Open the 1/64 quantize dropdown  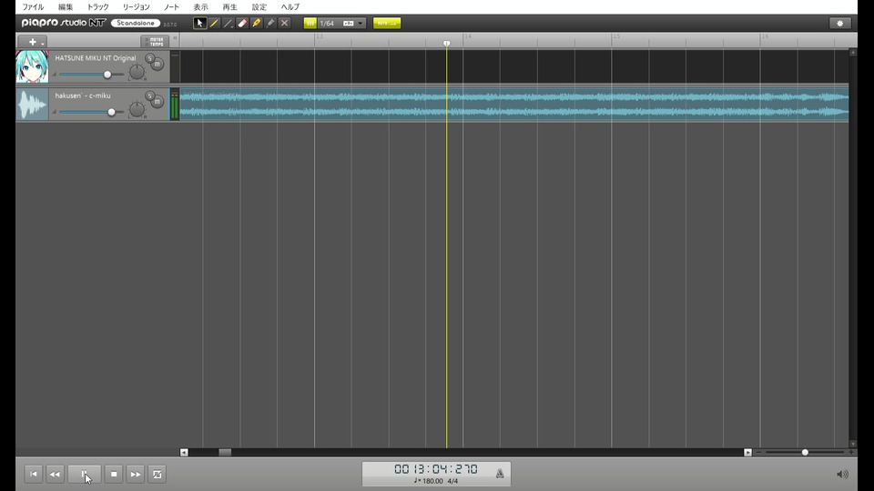point(361,24)
